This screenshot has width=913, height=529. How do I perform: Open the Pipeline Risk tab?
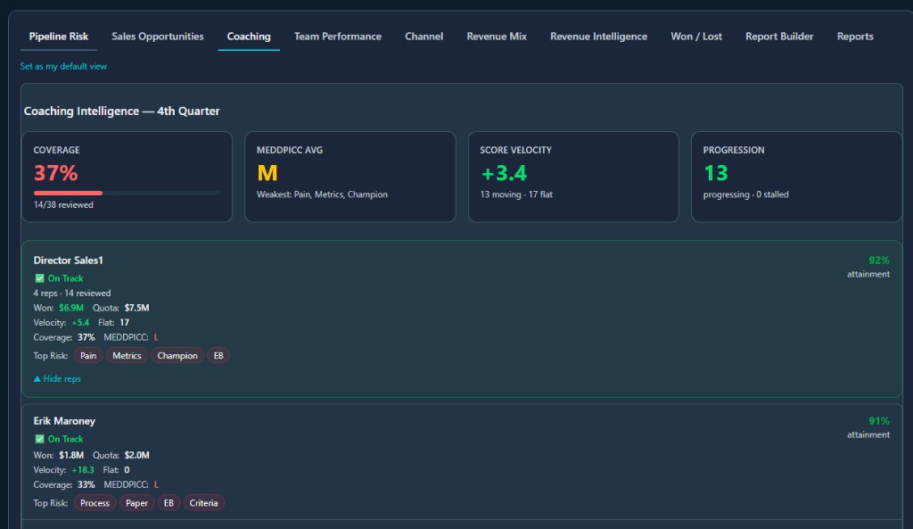58,36
